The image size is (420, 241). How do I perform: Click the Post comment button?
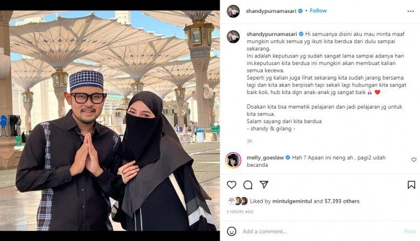(x=410, y=231)
